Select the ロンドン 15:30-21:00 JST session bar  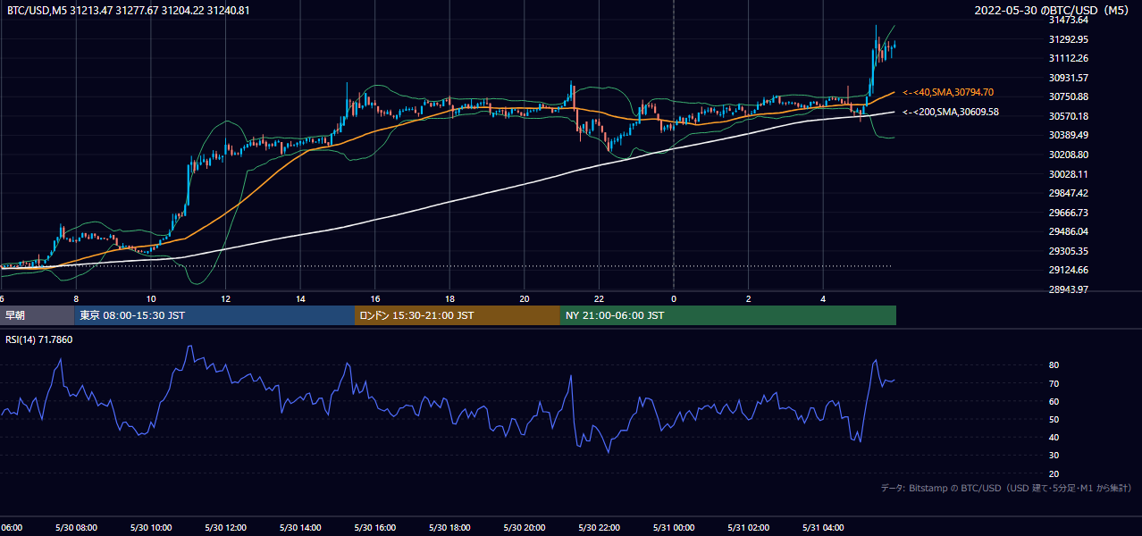click(458, 315)
